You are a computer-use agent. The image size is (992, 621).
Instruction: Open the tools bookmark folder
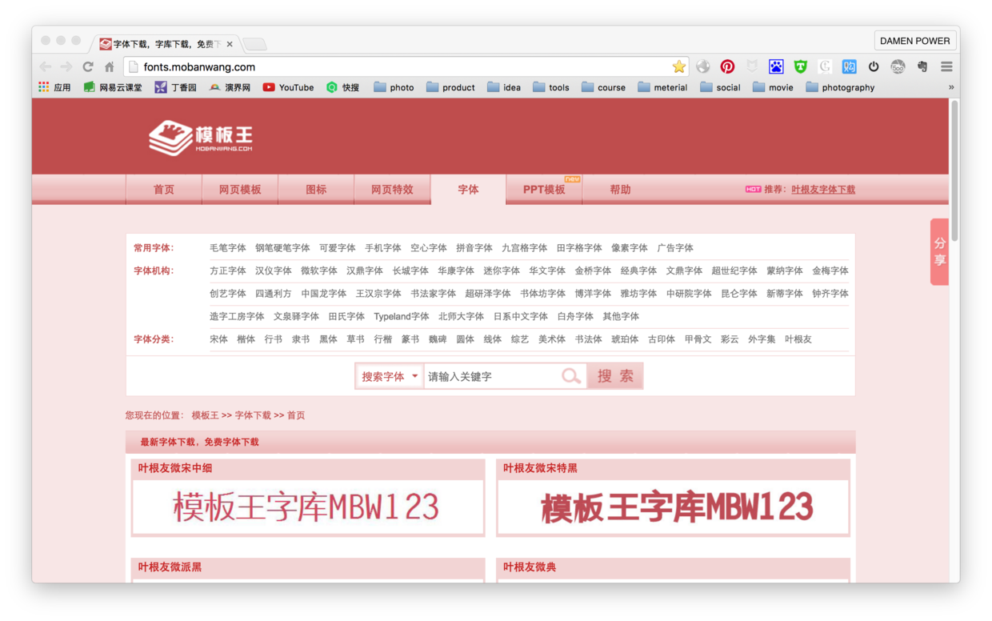[x=551, y=87]
